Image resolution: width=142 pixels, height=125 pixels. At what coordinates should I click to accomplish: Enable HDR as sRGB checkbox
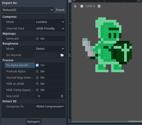[37, 84]
